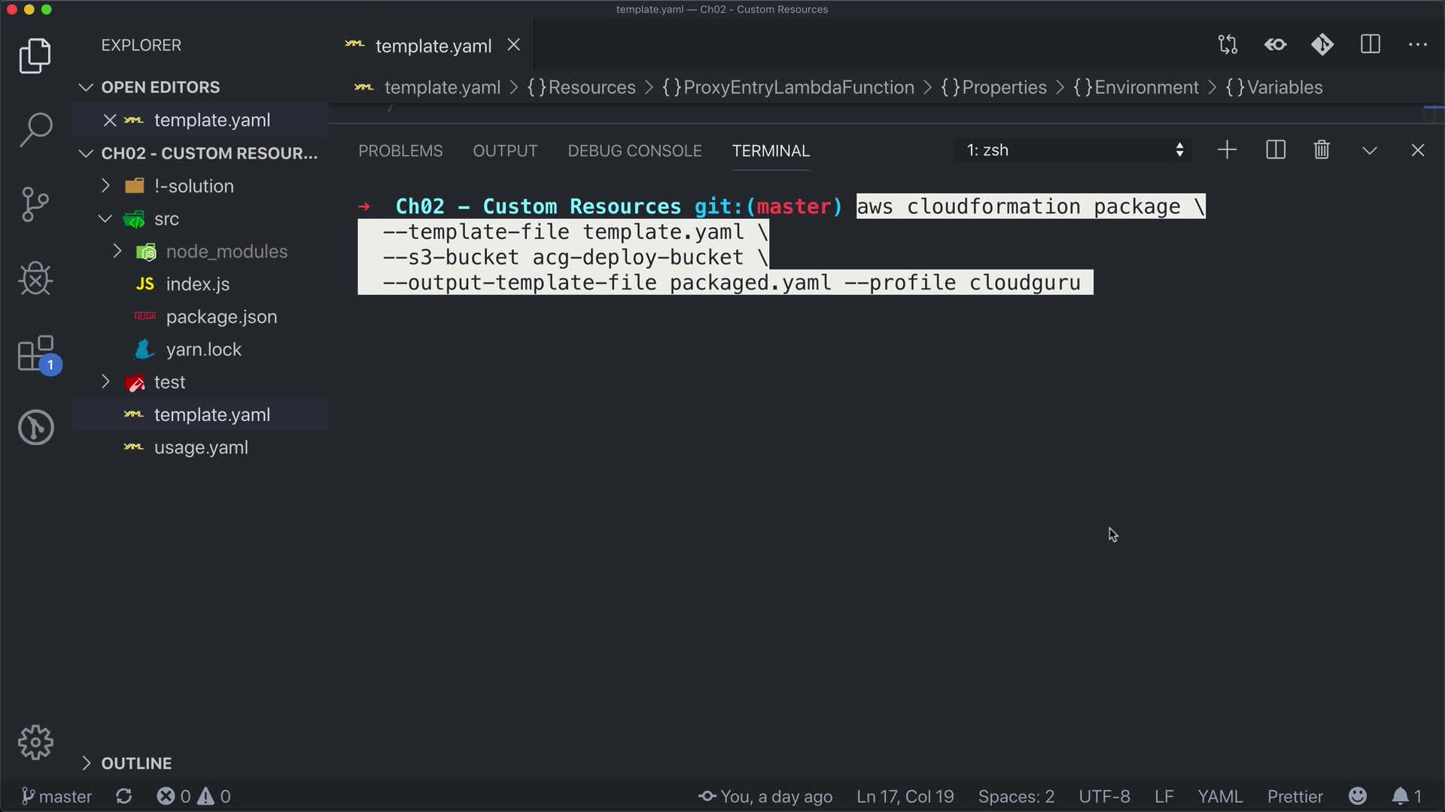Open index.js in the explorer

(x=197, y=284)
